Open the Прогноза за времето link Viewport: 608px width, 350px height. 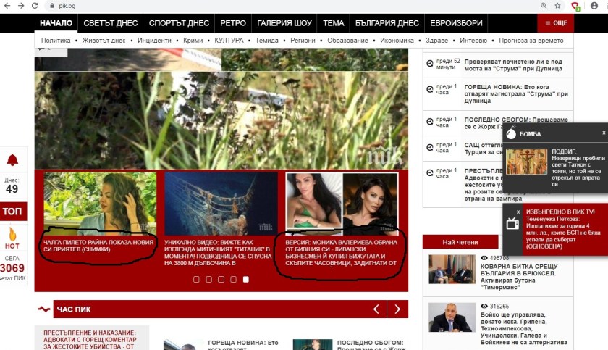531,41
